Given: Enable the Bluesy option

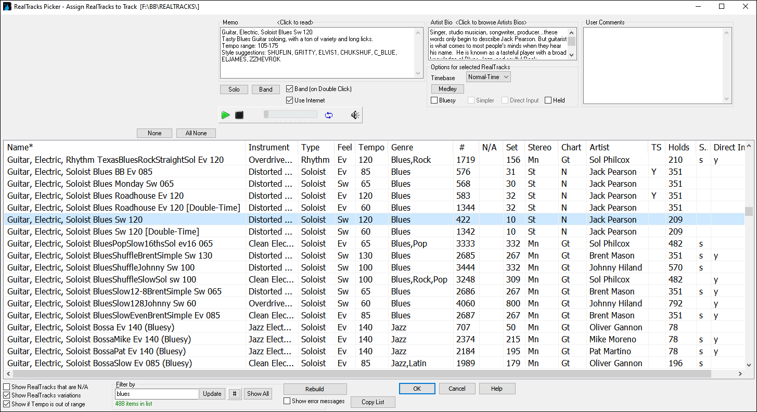Looking at the screenshot, I should 443,100.
